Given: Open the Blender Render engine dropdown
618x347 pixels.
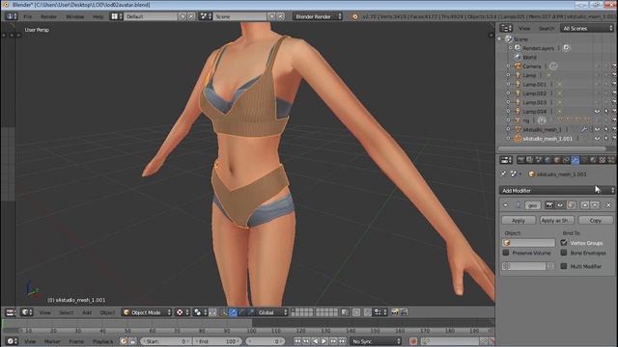Looking at the screenshot, I should [318, 16].
